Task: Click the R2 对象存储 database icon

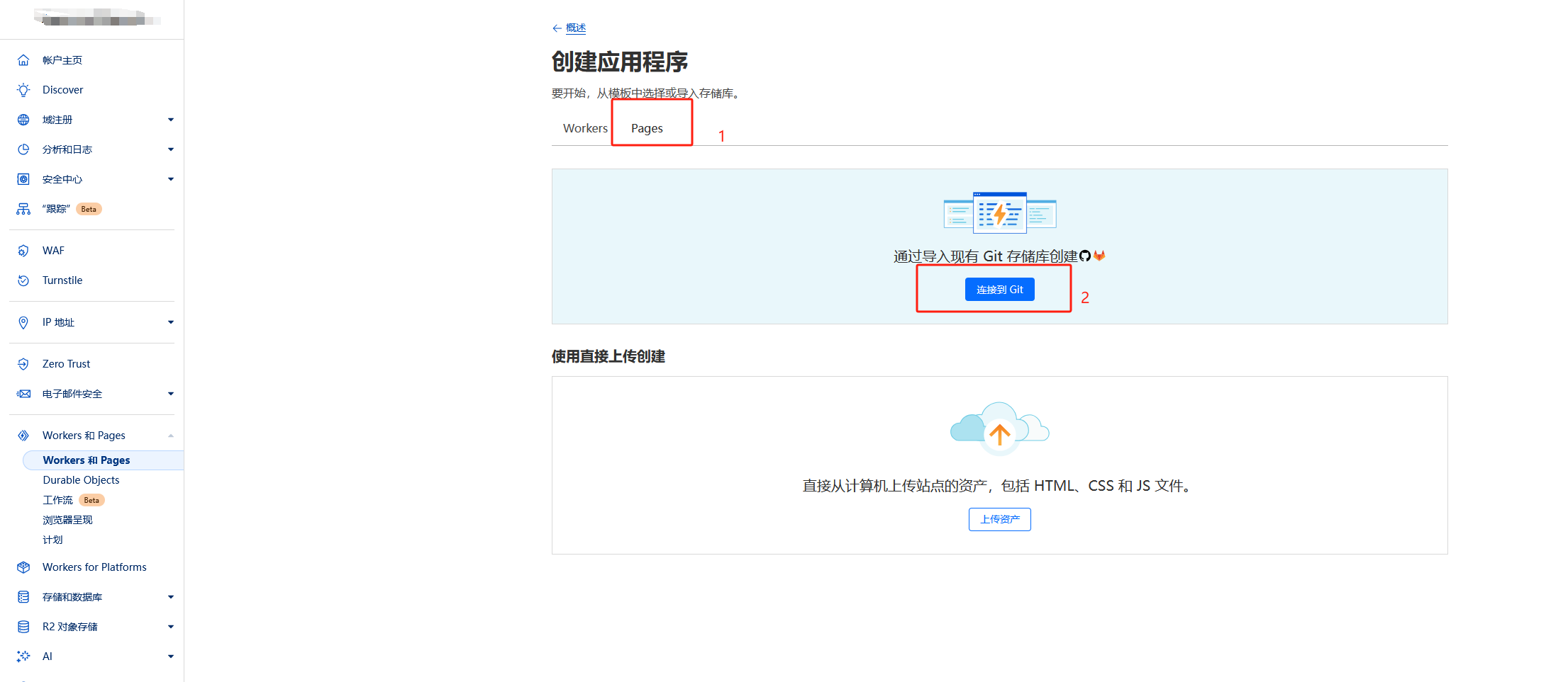Action: [23, 627]
